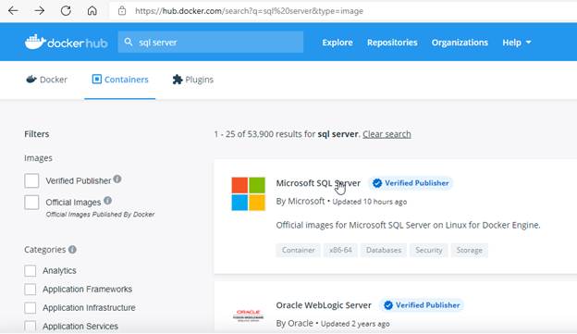Screen dimensions: 577x334
Task: Check the Application Frameworks checkbox
Action: click(31, 289)
